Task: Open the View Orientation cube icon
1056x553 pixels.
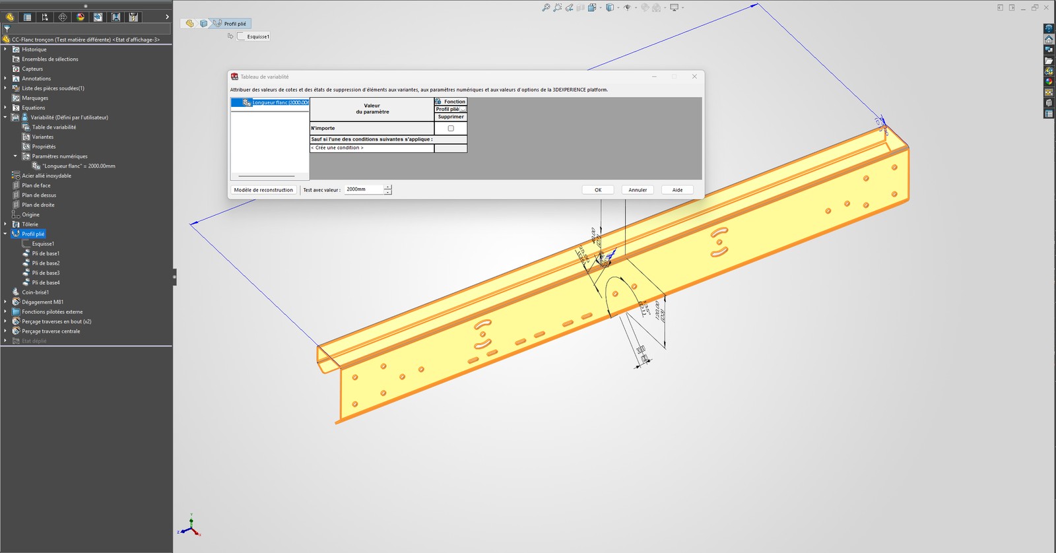Action: [592, 8]
